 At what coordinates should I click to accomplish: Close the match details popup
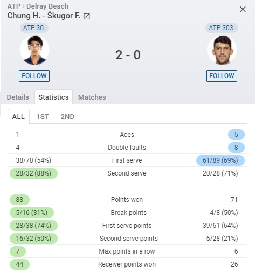point(243,9)
